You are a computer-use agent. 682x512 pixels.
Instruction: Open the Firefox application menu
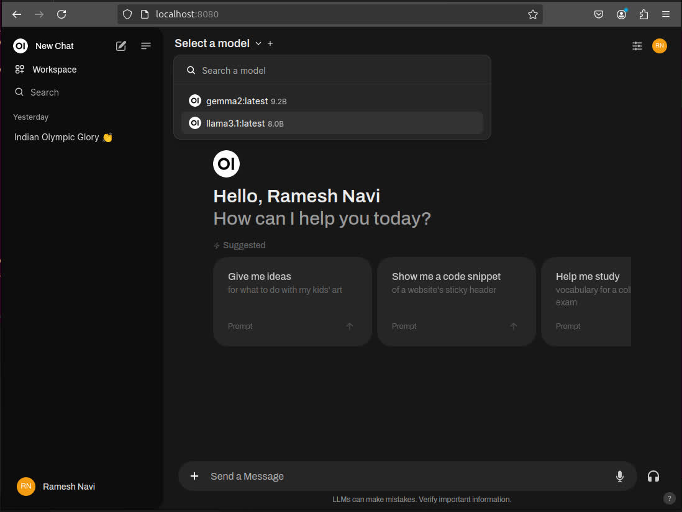pos(665,14)
